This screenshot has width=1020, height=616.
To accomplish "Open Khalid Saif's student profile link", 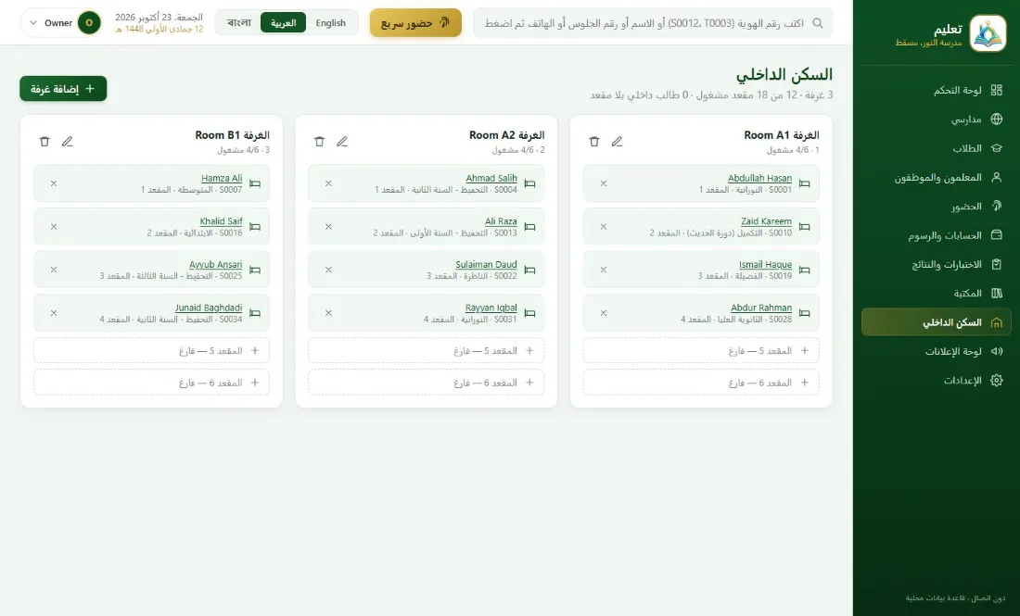I will [x=222, y=221].
